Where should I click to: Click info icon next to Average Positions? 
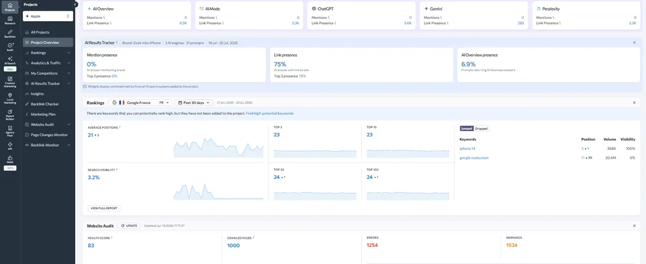point(119,127)
